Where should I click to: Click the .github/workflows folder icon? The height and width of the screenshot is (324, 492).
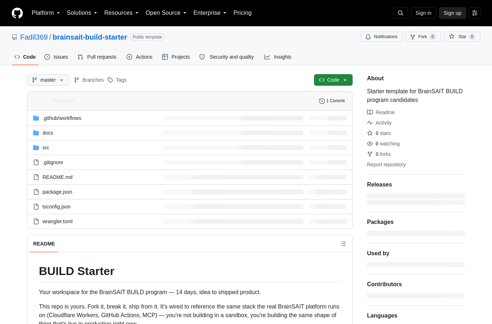(36, 118)
